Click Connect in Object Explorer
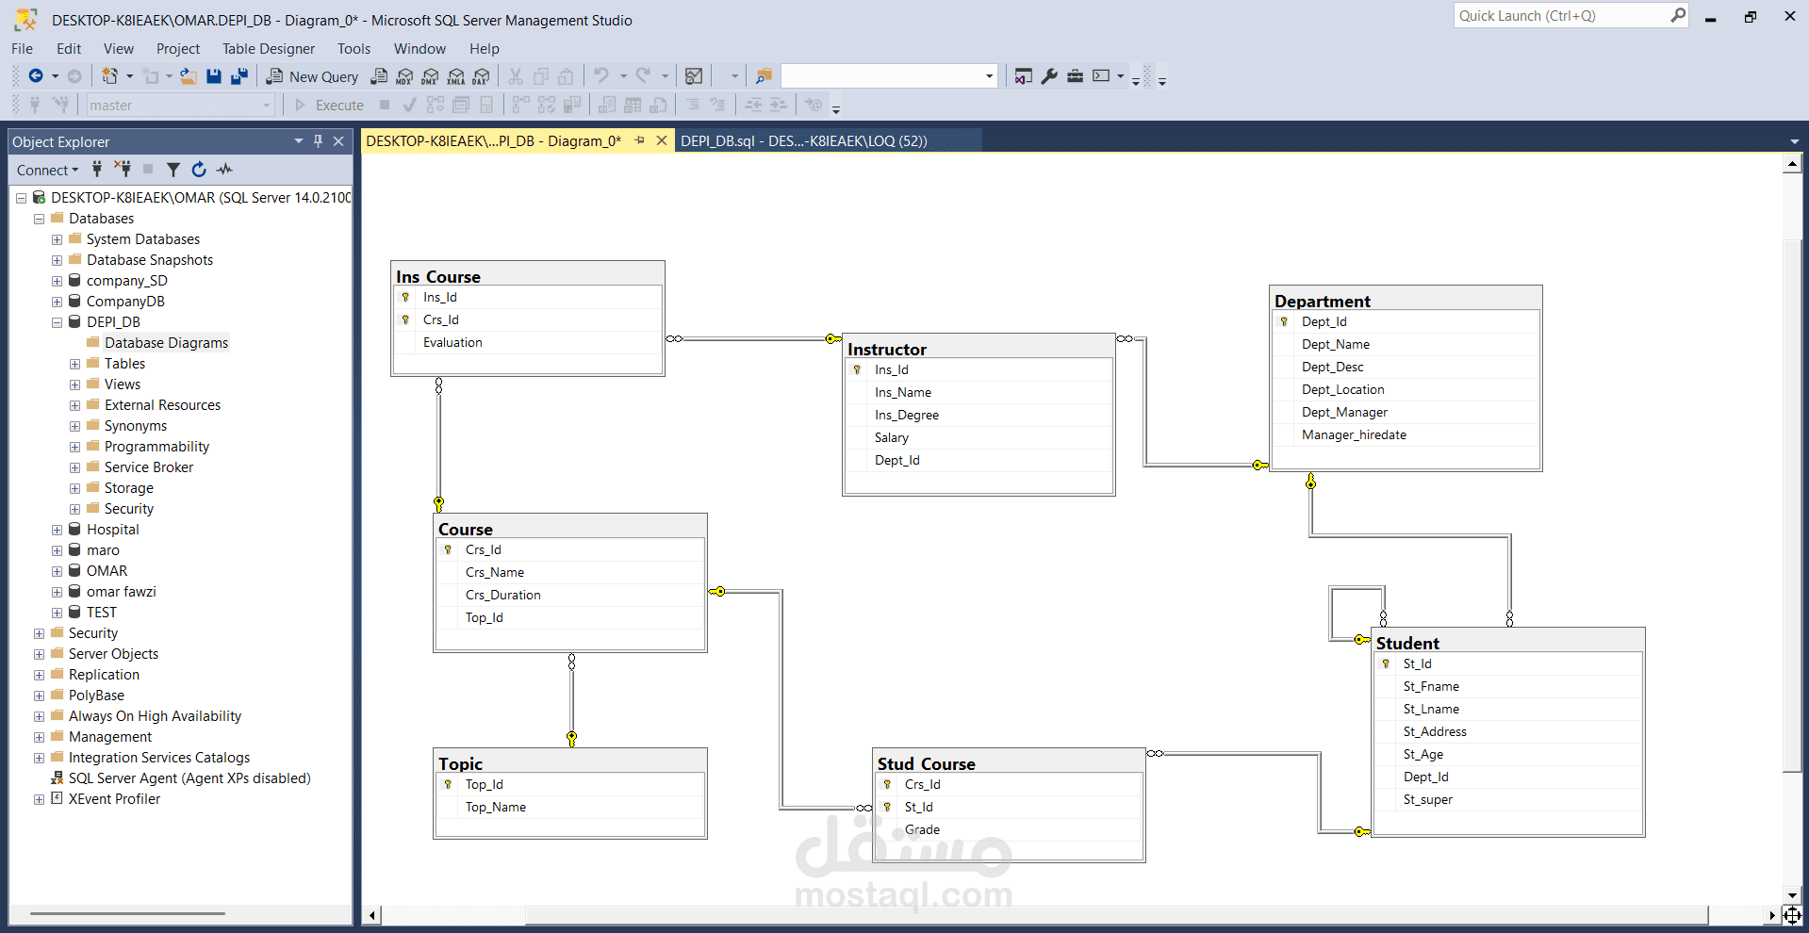Screen dimensions: 1809x933 tap(43, 170)
